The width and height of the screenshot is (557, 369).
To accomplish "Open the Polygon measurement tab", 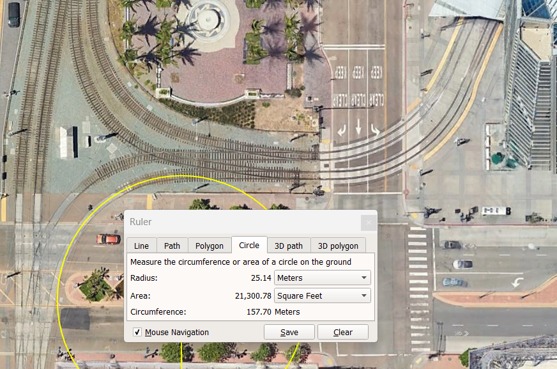I will coord(210,246).
